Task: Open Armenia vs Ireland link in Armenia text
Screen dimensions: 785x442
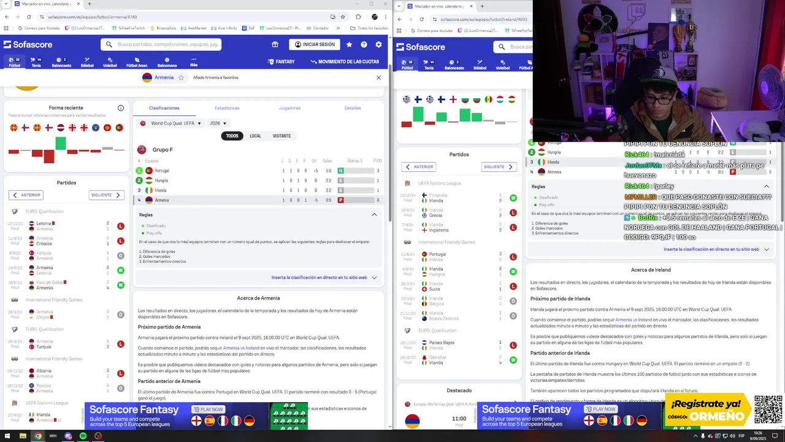Action: [x=240, y=348]
